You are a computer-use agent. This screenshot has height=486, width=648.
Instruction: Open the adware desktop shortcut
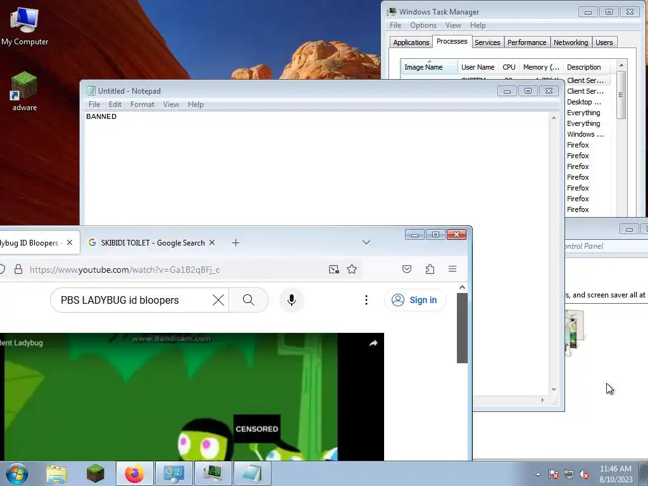pyautogui.click(x=25, y=91)
